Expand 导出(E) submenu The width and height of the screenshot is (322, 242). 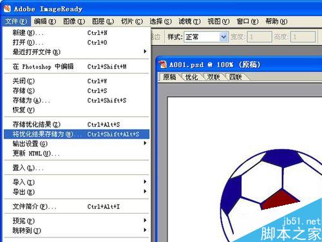click(x=77, y=192)
